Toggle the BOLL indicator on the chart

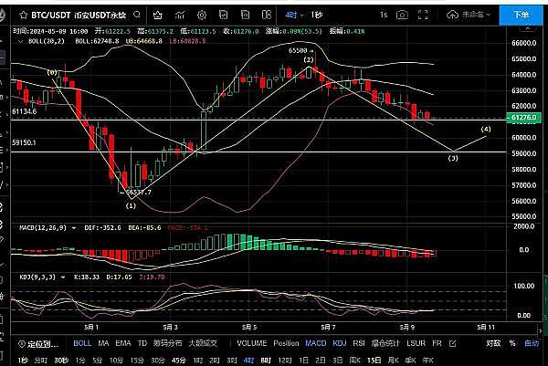pyautogui.click(x=82, y=344)
